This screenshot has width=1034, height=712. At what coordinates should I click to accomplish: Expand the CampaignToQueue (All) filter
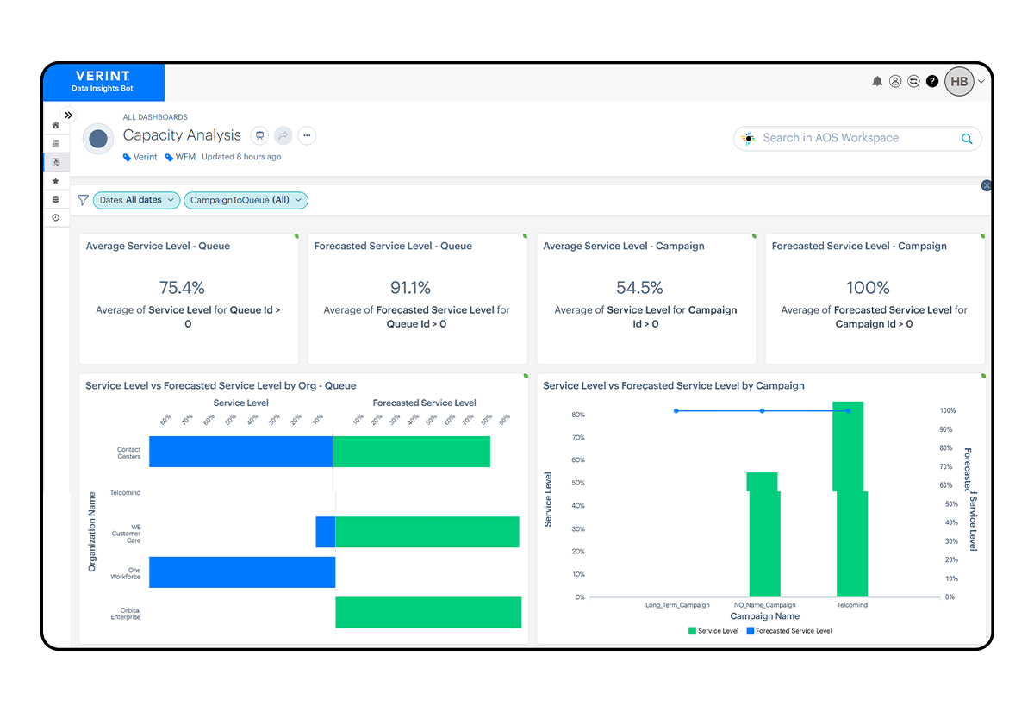[246, 200]
